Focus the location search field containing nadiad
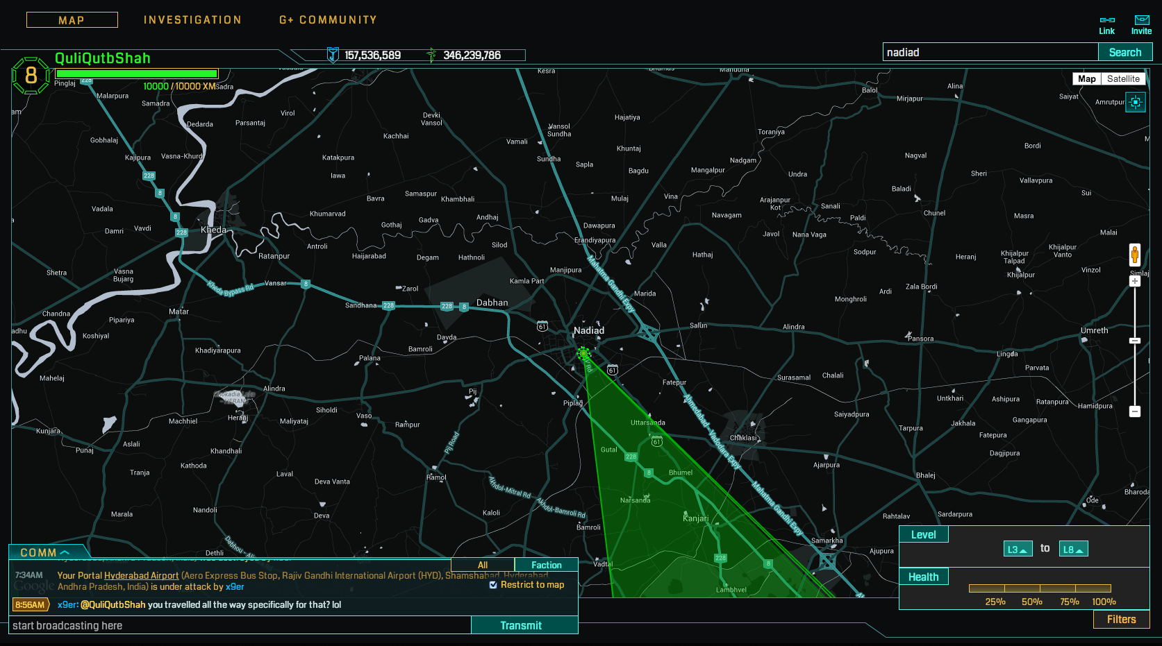This screenshot has height=646, width=1162. point(990,52)
